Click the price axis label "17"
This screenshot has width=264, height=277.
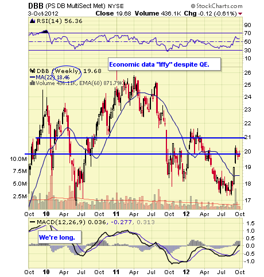coord(247,201)
